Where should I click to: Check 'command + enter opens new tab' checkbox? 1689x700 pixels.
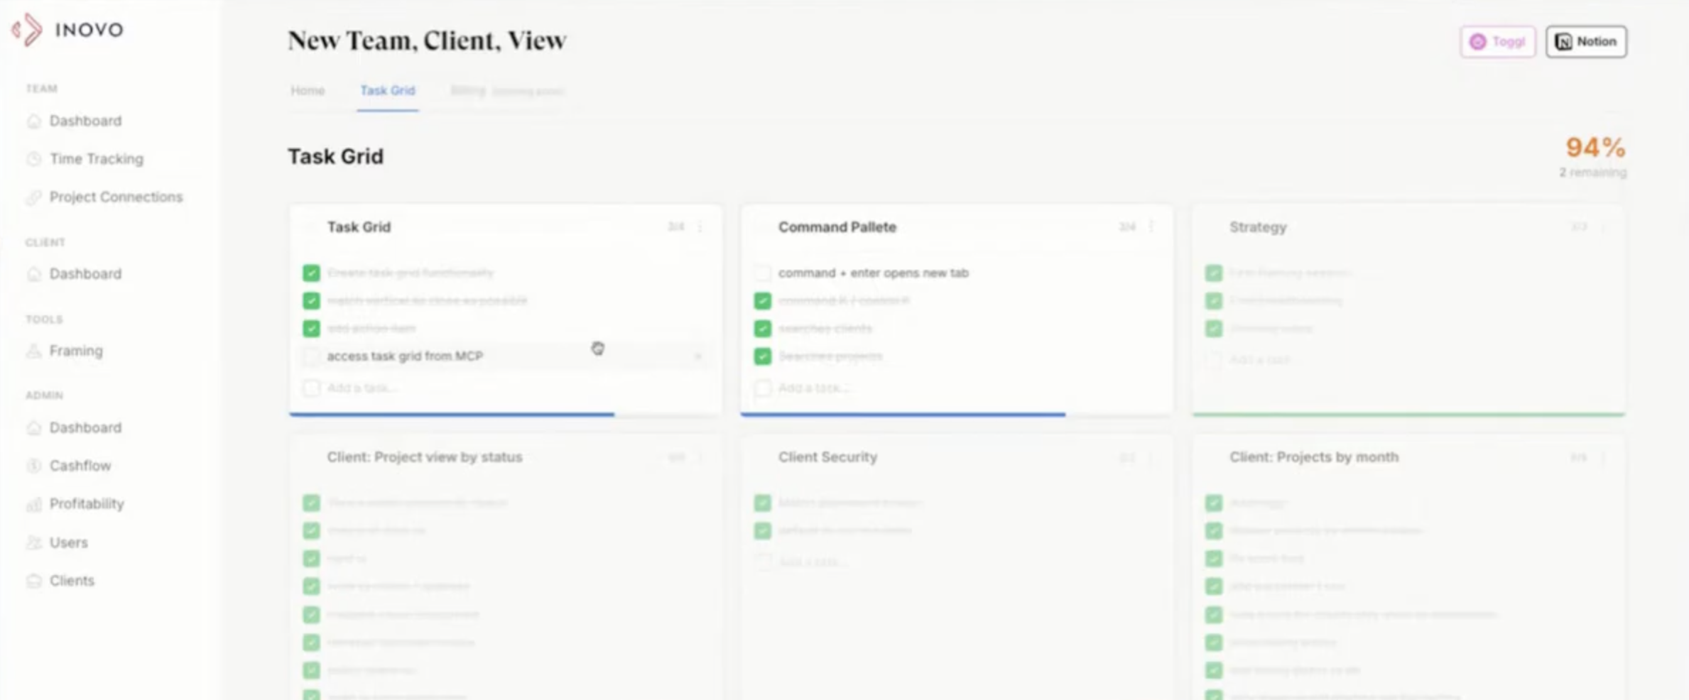(x=762, y=273)
